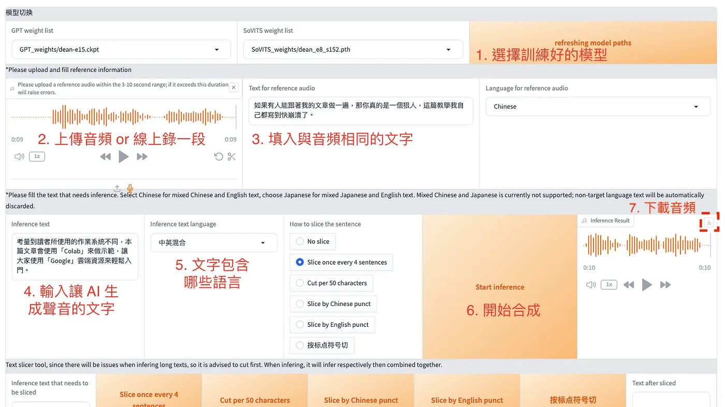Open the SoVITS weight list dropdown
Screen dimensions: 725x407
pyautogui.click(x=353, y=50)
